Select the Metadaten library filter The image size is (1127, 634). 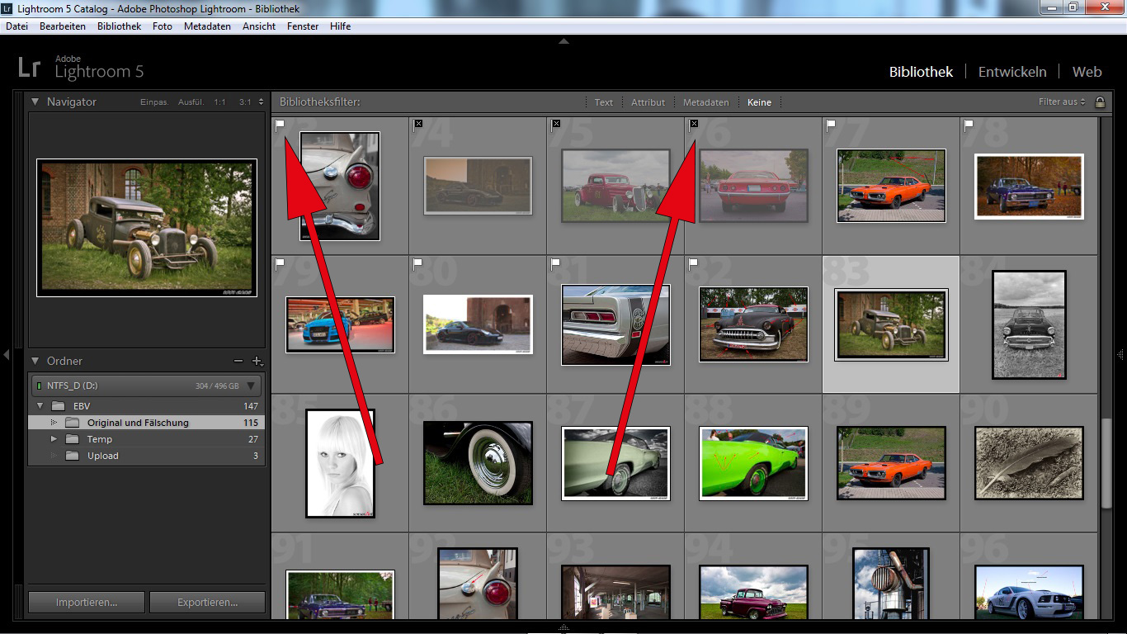pyautogui.click(x=705, y=102)
